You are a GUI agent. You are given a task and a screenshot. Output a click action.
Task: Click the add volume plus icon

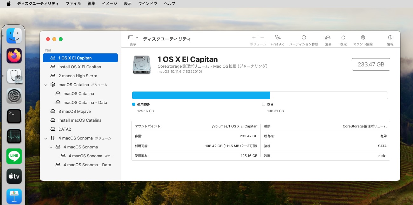254,38
